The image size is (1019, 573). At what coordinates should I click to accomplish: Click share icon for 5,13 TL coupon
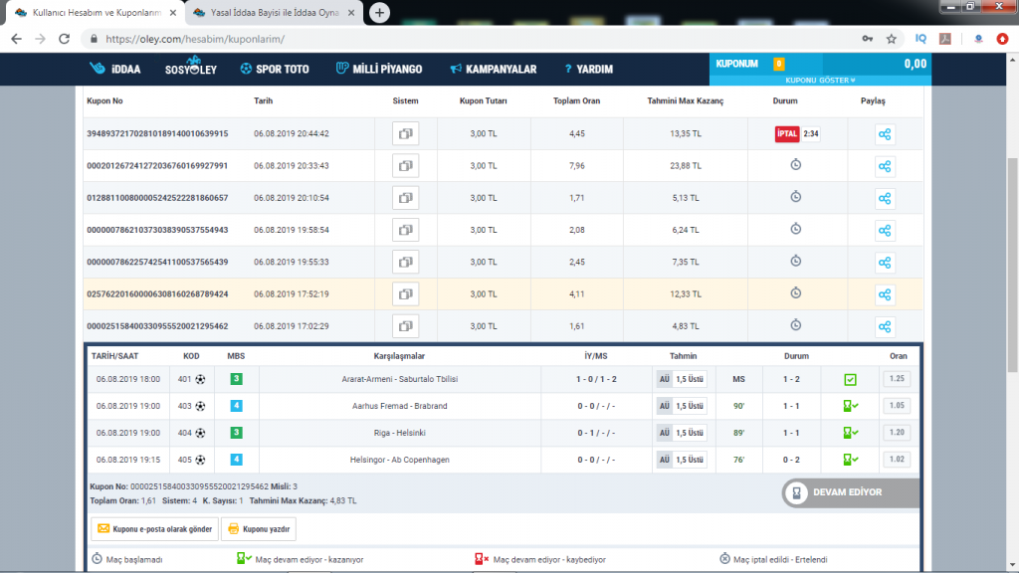tap(885, 198)
